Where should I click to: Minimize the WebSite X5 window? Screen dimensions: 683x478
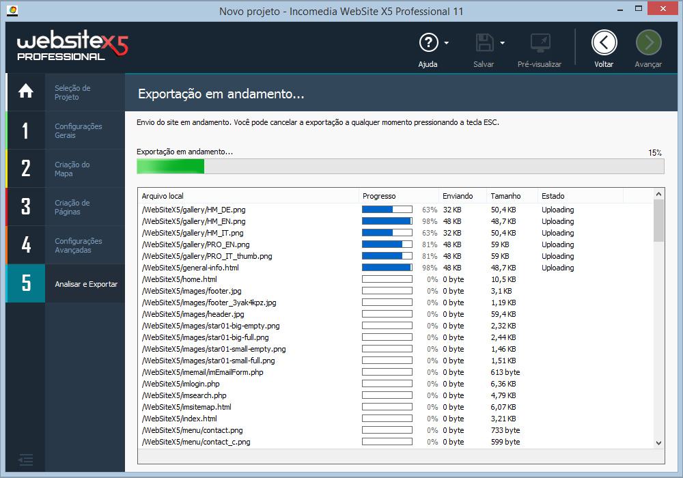(620, 10)
